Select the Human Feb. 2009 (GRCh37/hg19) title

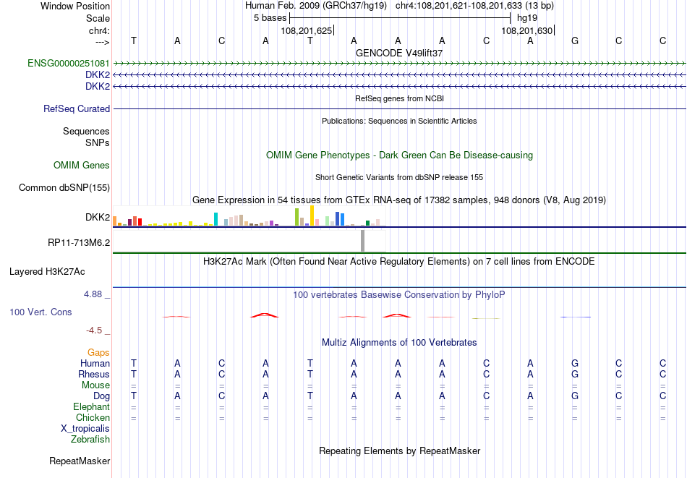pos(316,6)
